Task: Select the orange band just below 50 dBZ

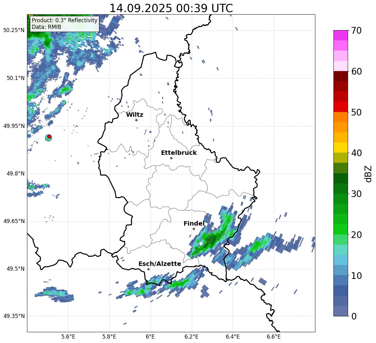Action: tap(341, 117)
